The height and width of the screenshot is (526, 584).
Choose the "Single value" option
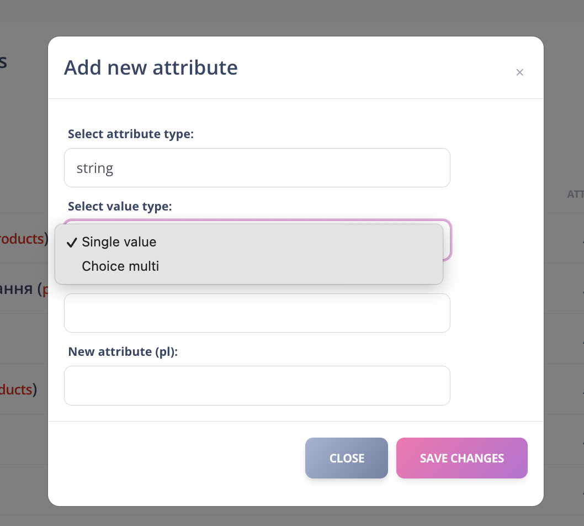(119, 242)
